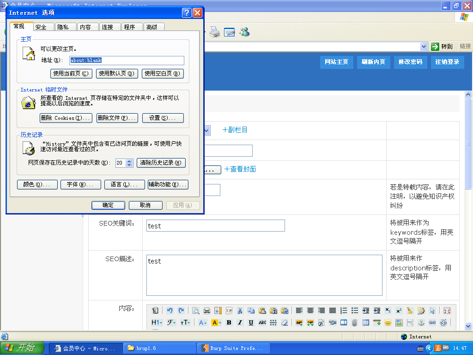Click 使用空白页 button
The width and height of the screenshot is (473, 355).
coord(163,73)
